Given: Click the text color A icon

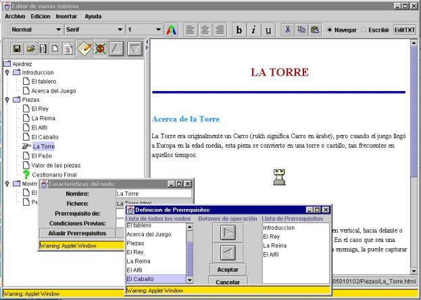Looking at the screenshot, I should point(172,30).
